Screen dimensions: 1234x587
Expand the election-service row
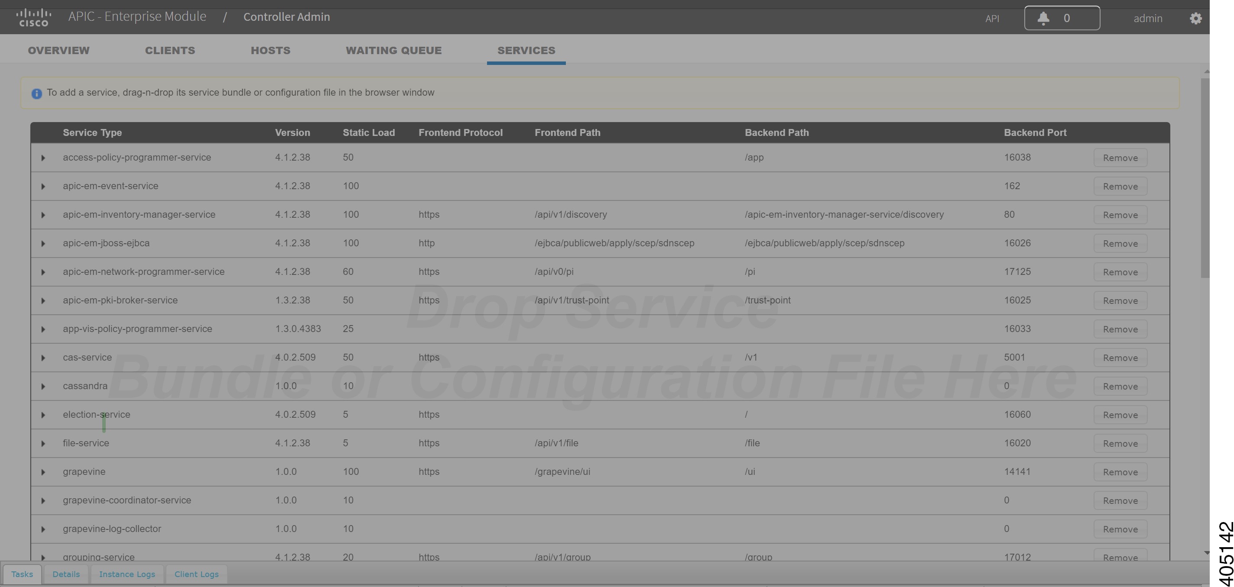tap(42, 415)
